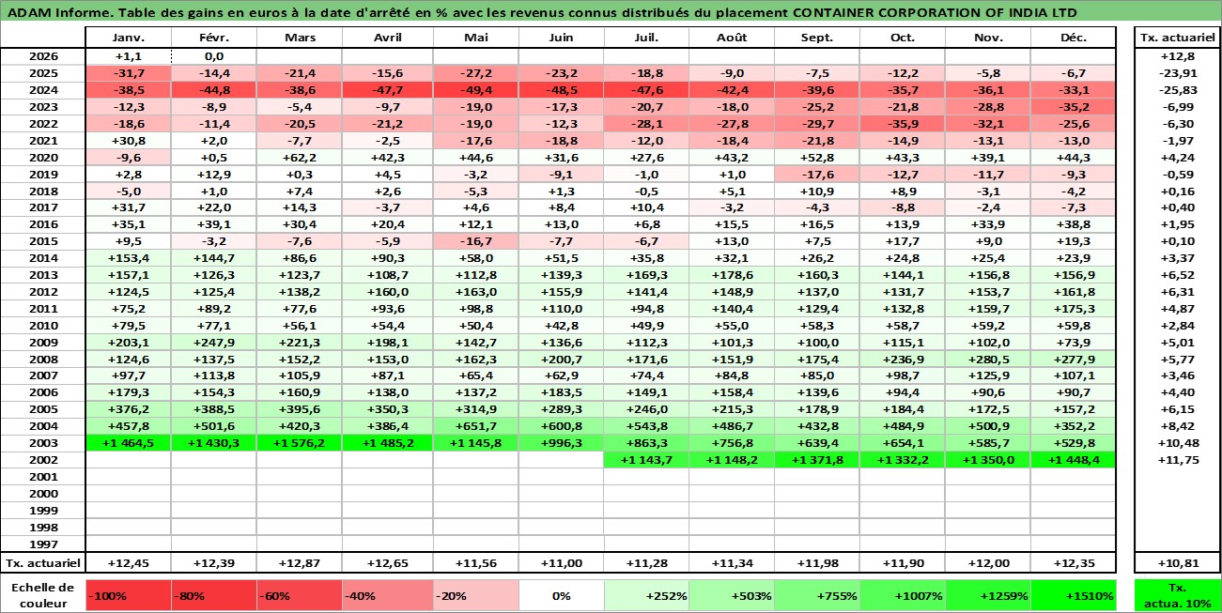Image resolution: width=1222 pixels, height=613 pixels.
Task: Select the 2026 row label
Action: click(x=43, y=56)
